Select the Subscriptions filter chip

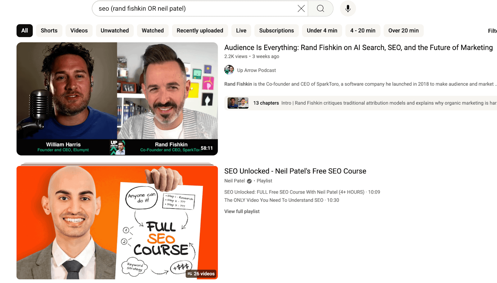[276, 30]
